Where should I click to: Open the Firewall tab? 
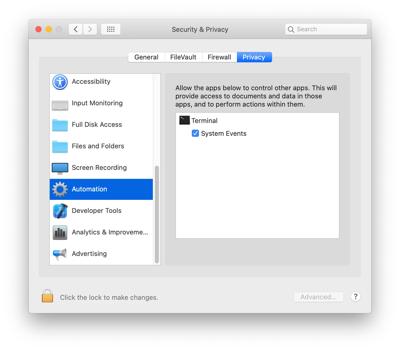[219, 57]
